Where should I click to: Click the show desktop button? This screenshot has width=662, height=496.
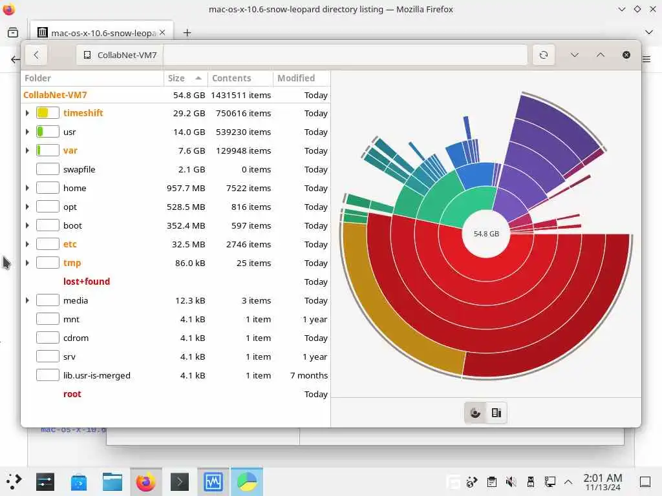pos(645,482)
